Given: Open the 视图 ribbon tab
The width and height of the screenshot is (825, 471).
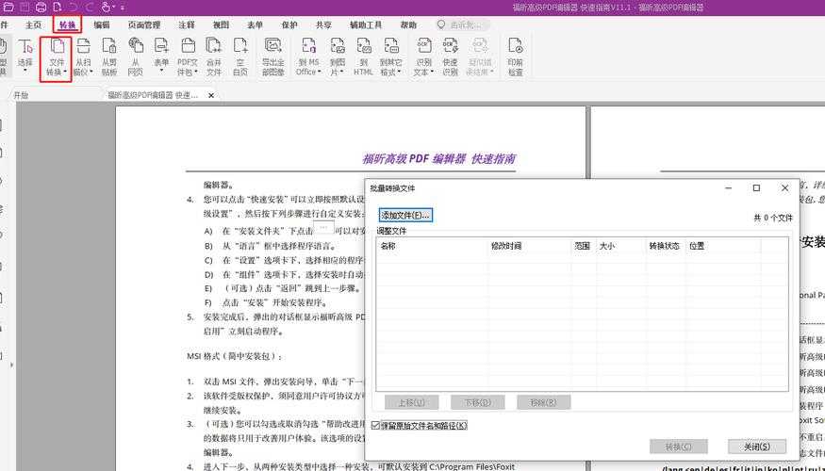Looking at the screenshot, I should [x=221, y=24].
